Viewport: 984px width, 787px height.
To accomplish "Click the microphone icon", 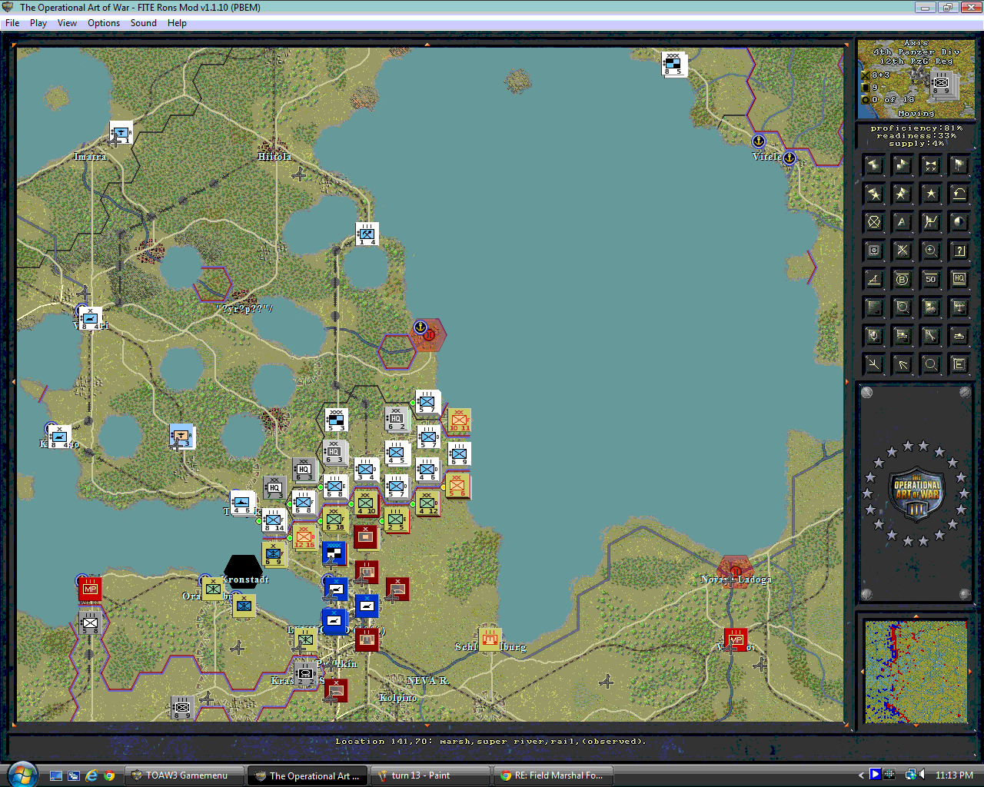I will pos(874,336).
